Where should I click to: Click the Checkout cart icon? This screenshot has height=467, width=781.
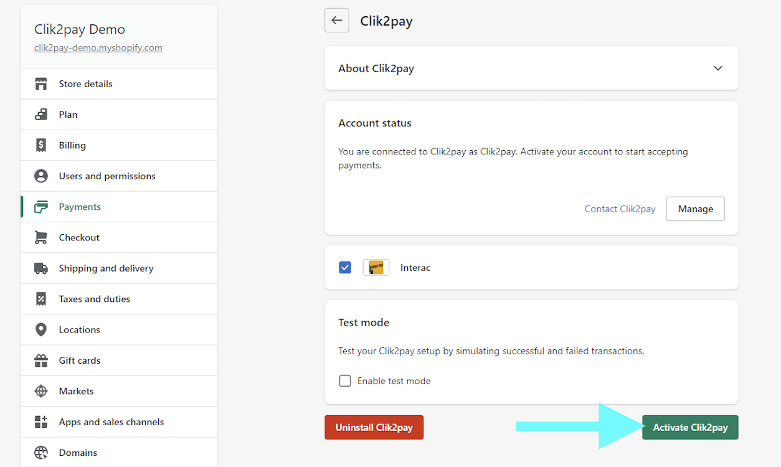point(41,237)
